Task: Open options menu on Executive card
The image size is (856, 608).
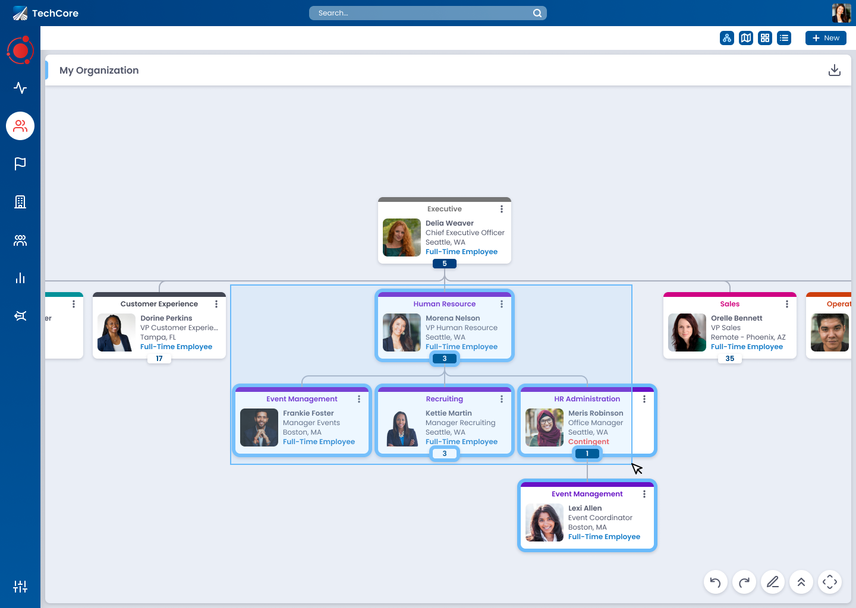Action: click(x=501, y=209)
